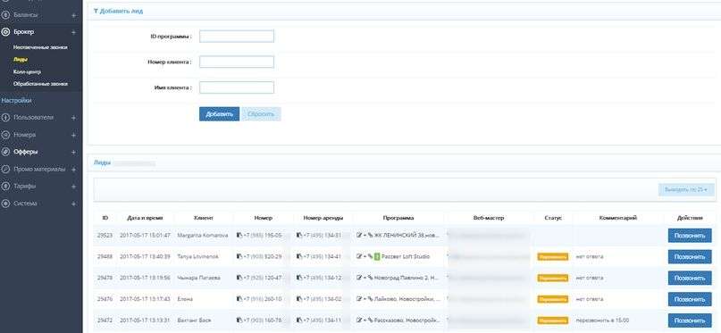Select Лиды submenu item
Viewport: 721px width, 333px height.
[21, 59]
